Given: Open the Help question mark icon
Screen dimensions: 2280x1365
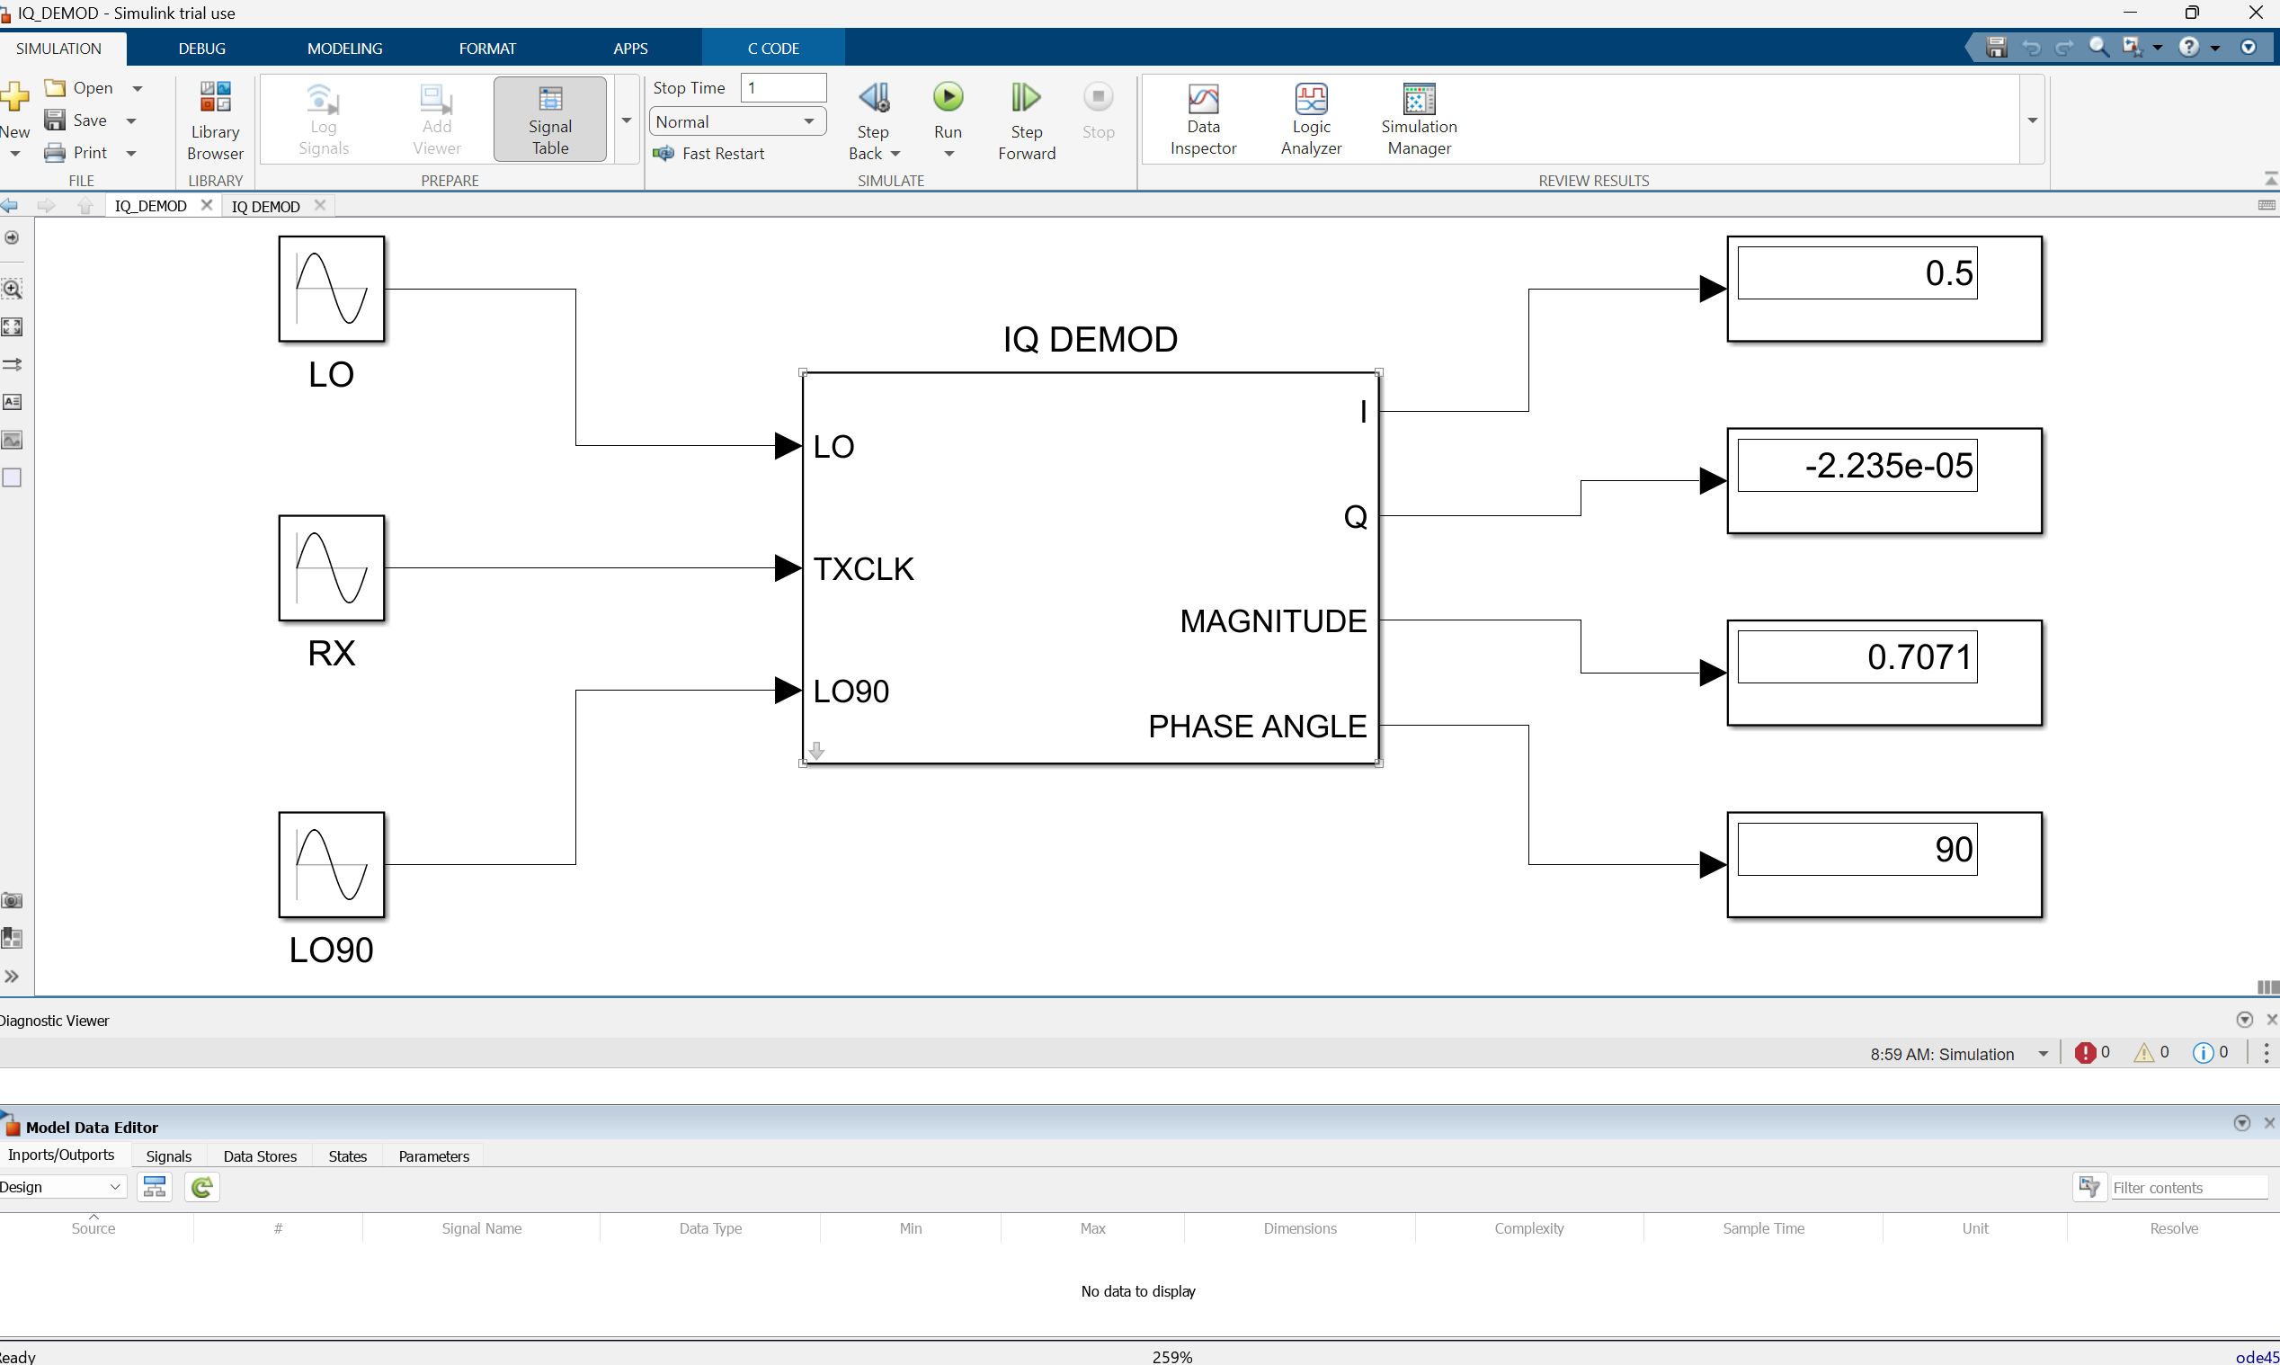Looking at the screenshot, I should coord(2189,47).
